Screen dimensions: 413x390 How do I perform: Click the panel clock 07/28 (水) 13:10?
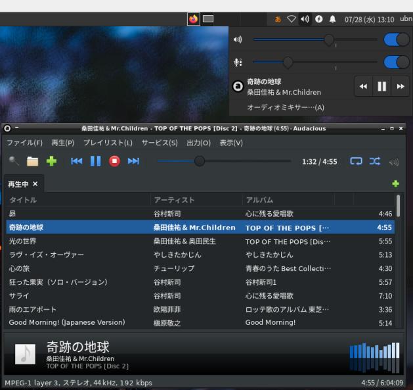coord(369,20)
